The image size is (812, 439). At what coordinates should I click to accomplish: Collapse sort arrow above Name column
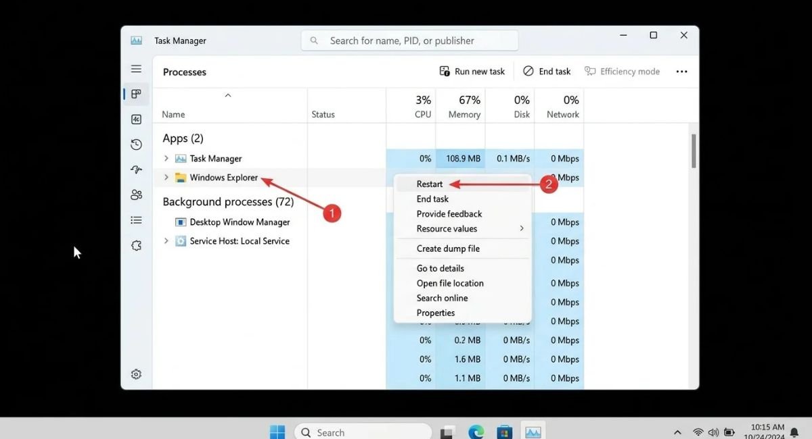coord(228,95)
